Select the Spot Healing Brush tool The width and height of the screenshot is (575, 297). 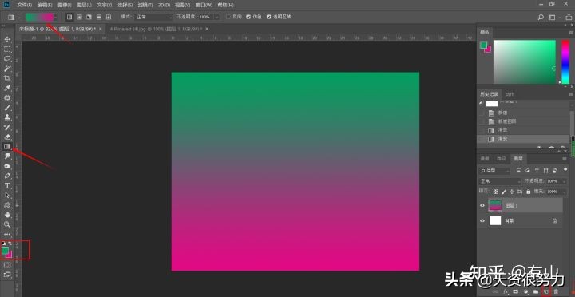7,98
